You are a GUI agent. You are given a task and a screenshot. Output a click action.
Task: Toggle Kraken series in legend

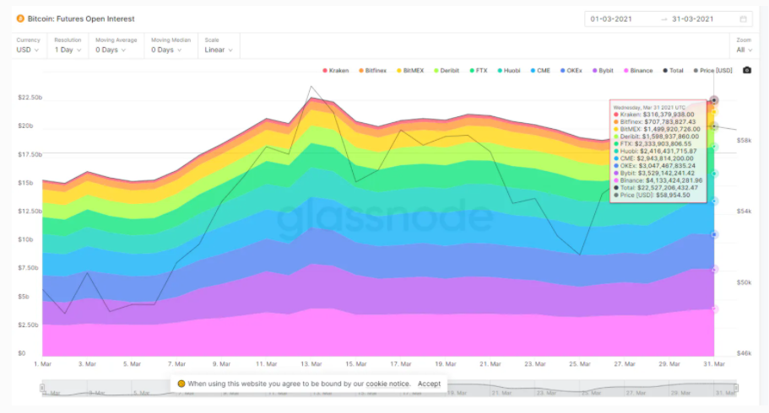[x=335, y=71]
